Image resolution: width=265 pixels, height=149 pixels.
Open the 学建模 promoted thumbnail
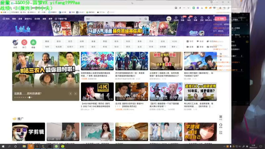200,132
